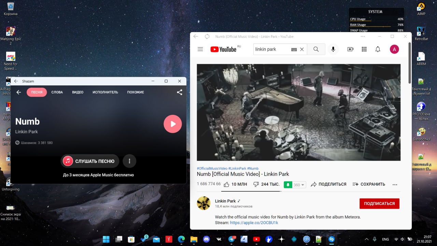Open the Shazam three-dot more options
The image size is (437, 246).
(x=129, y=161)
